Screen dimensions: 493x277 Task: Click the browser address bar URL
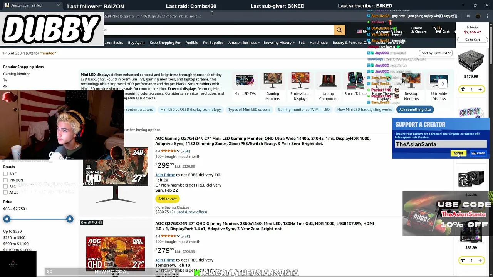pos(152,16)
